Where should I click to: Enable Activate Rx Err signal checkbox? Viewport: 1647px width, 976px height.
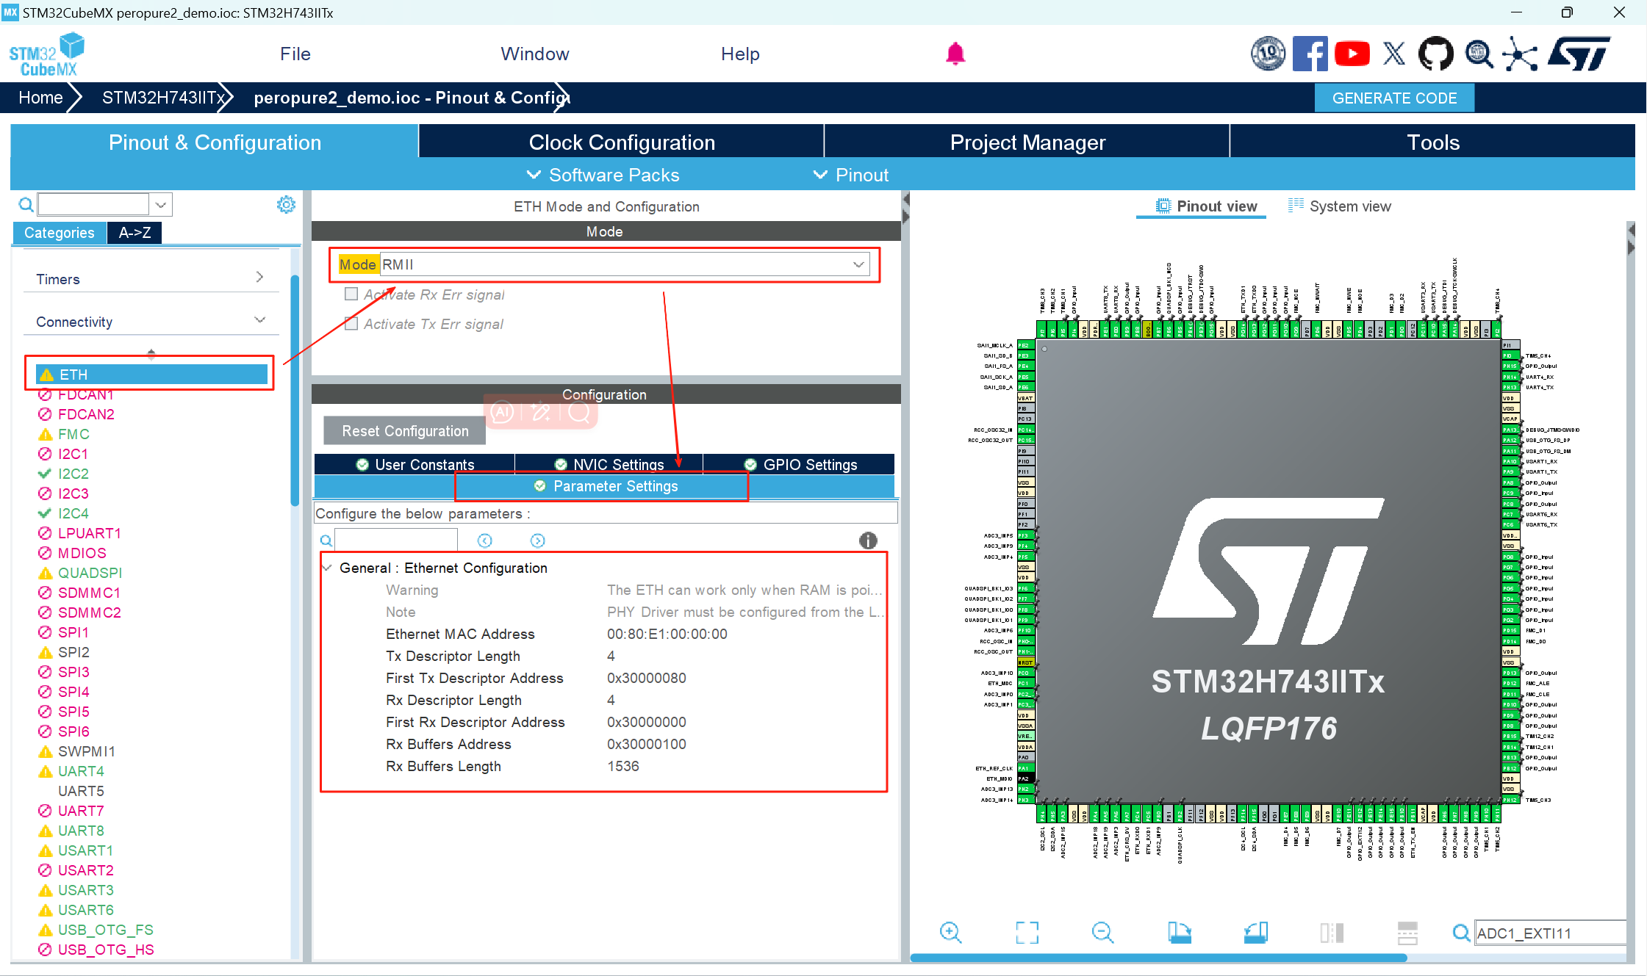coord(351,294)
